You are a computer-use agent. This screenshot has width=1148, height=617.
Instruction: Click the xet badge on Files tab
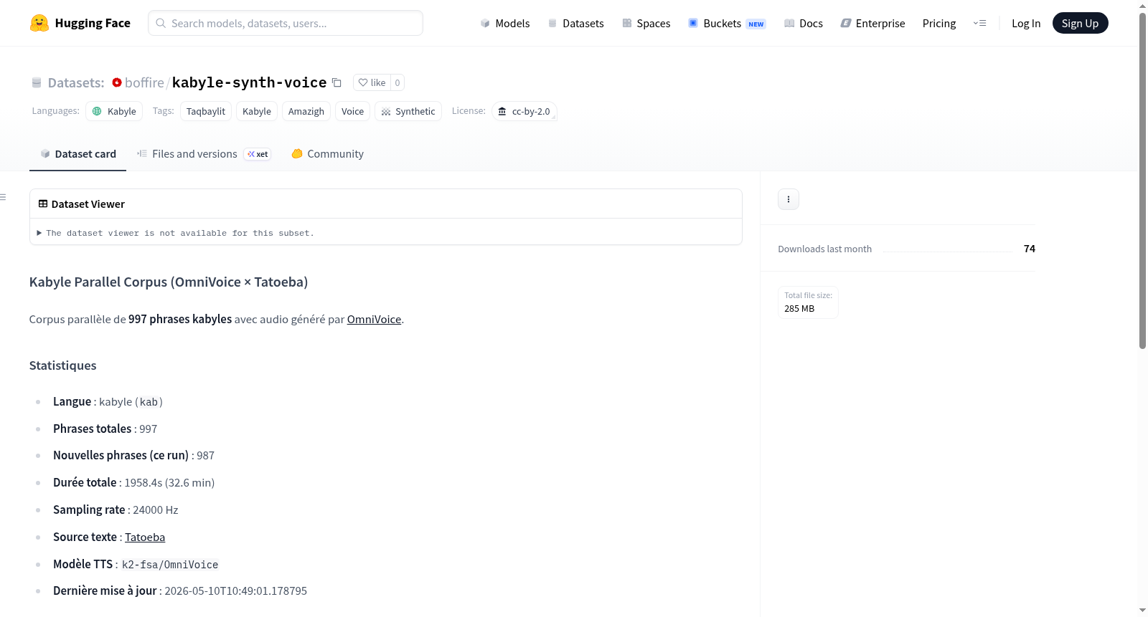(x=258, y=154)
